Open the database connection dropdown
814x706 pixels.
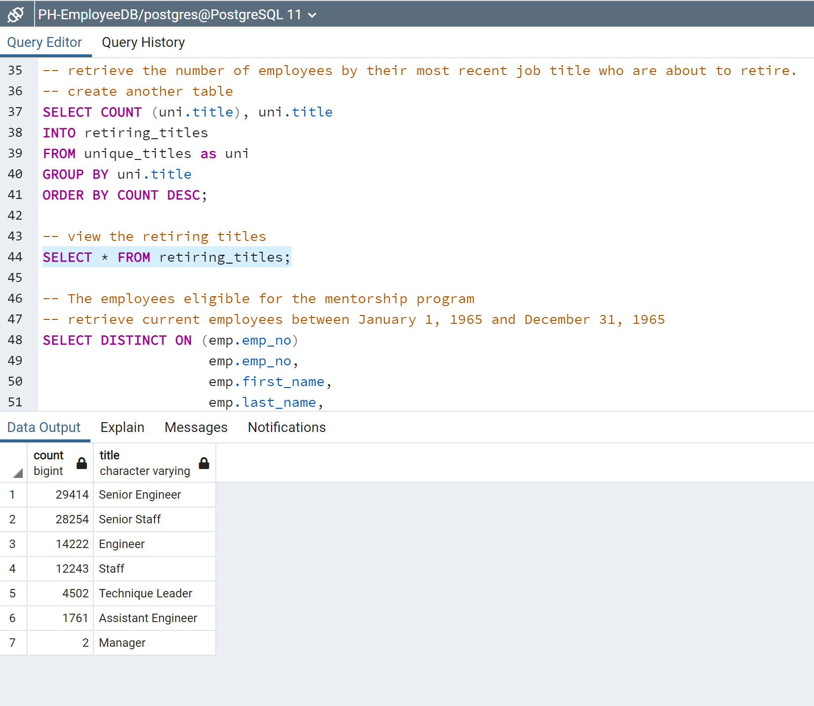(312, 15)
